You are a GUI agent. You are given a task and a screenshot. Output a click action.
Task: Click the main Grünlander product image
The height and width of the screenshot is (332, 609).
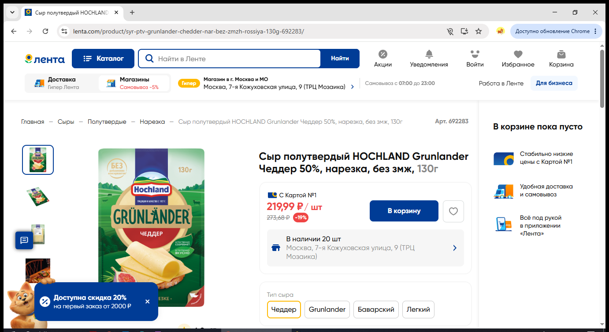151,228
